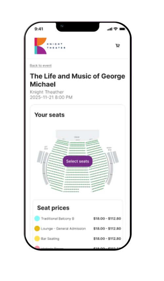This screenshot has height=281, width=164.
Task: Tap the Wi-Fi status icon
Action: pos(115,29)
